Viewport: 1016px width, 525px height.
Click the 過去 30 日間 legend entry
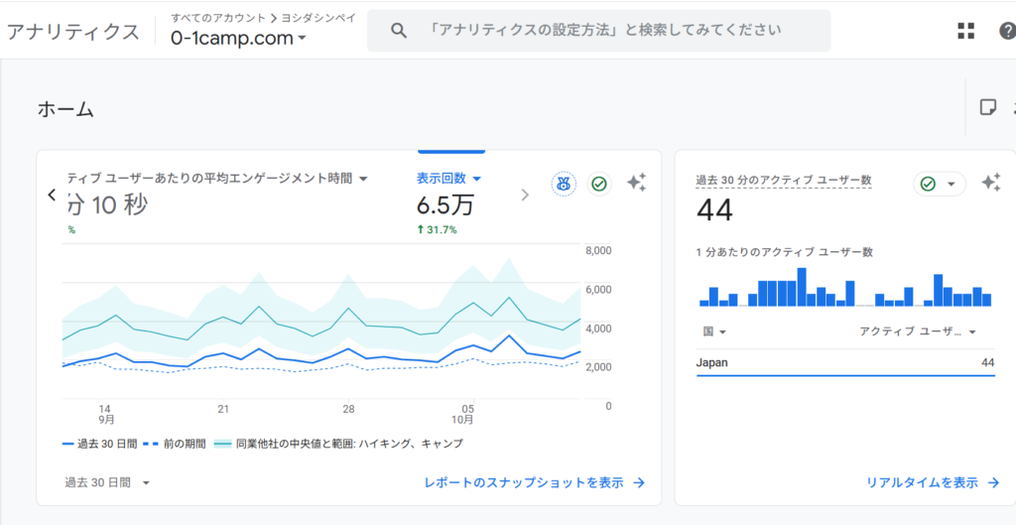pos(100,444)
